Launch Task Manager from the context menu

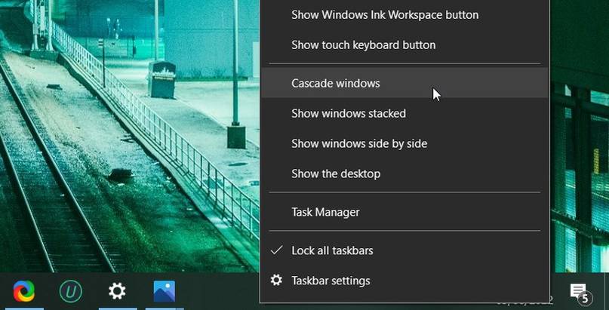pos(325,212)
